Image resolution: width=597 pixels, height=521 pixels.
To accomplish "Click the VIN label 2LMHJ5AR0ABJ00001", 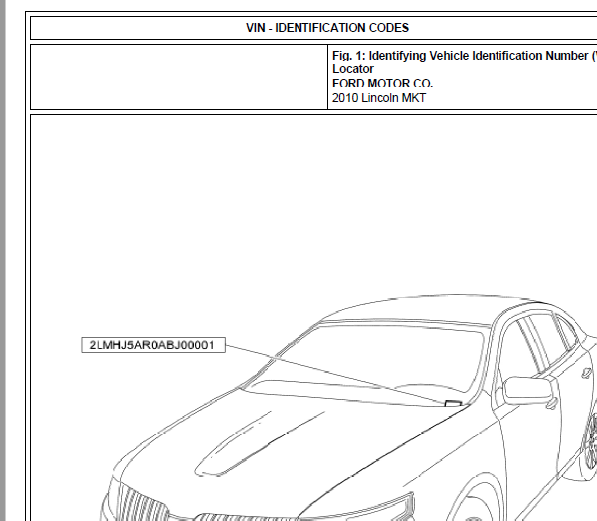I will click(153, 345).
